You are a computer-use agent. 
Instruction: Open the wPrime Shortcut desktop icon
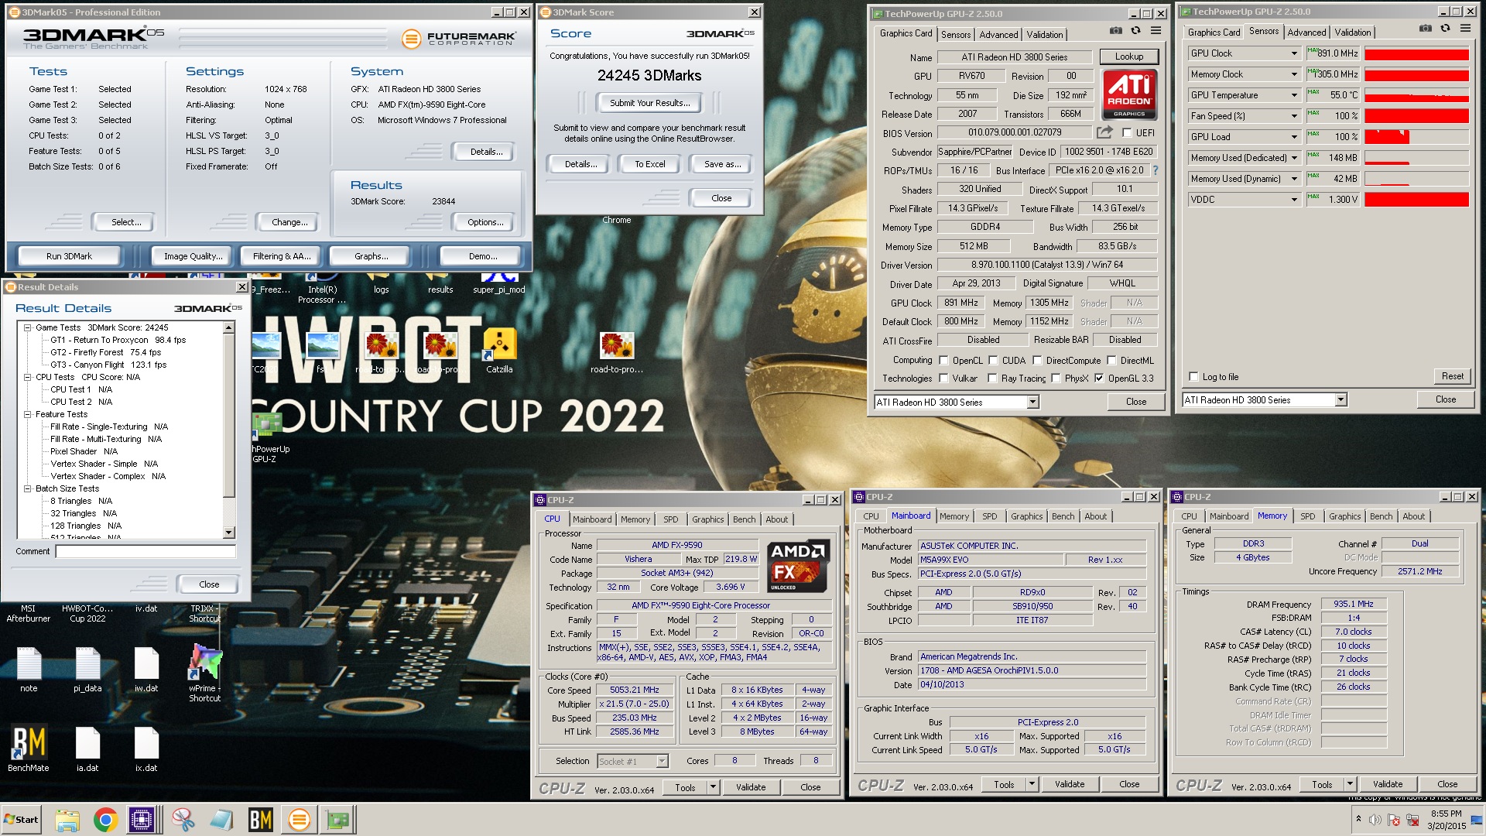coord(205,672)
